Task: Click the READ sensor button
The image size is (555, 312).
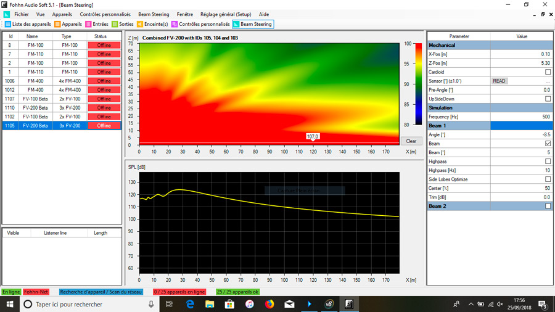Action: [499, 81]
